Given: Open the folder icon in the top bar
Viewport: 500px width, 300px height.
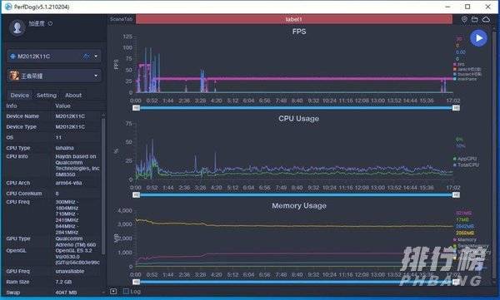Looking at the screenshot, I should pyautogui.click(x=475, y=19).
